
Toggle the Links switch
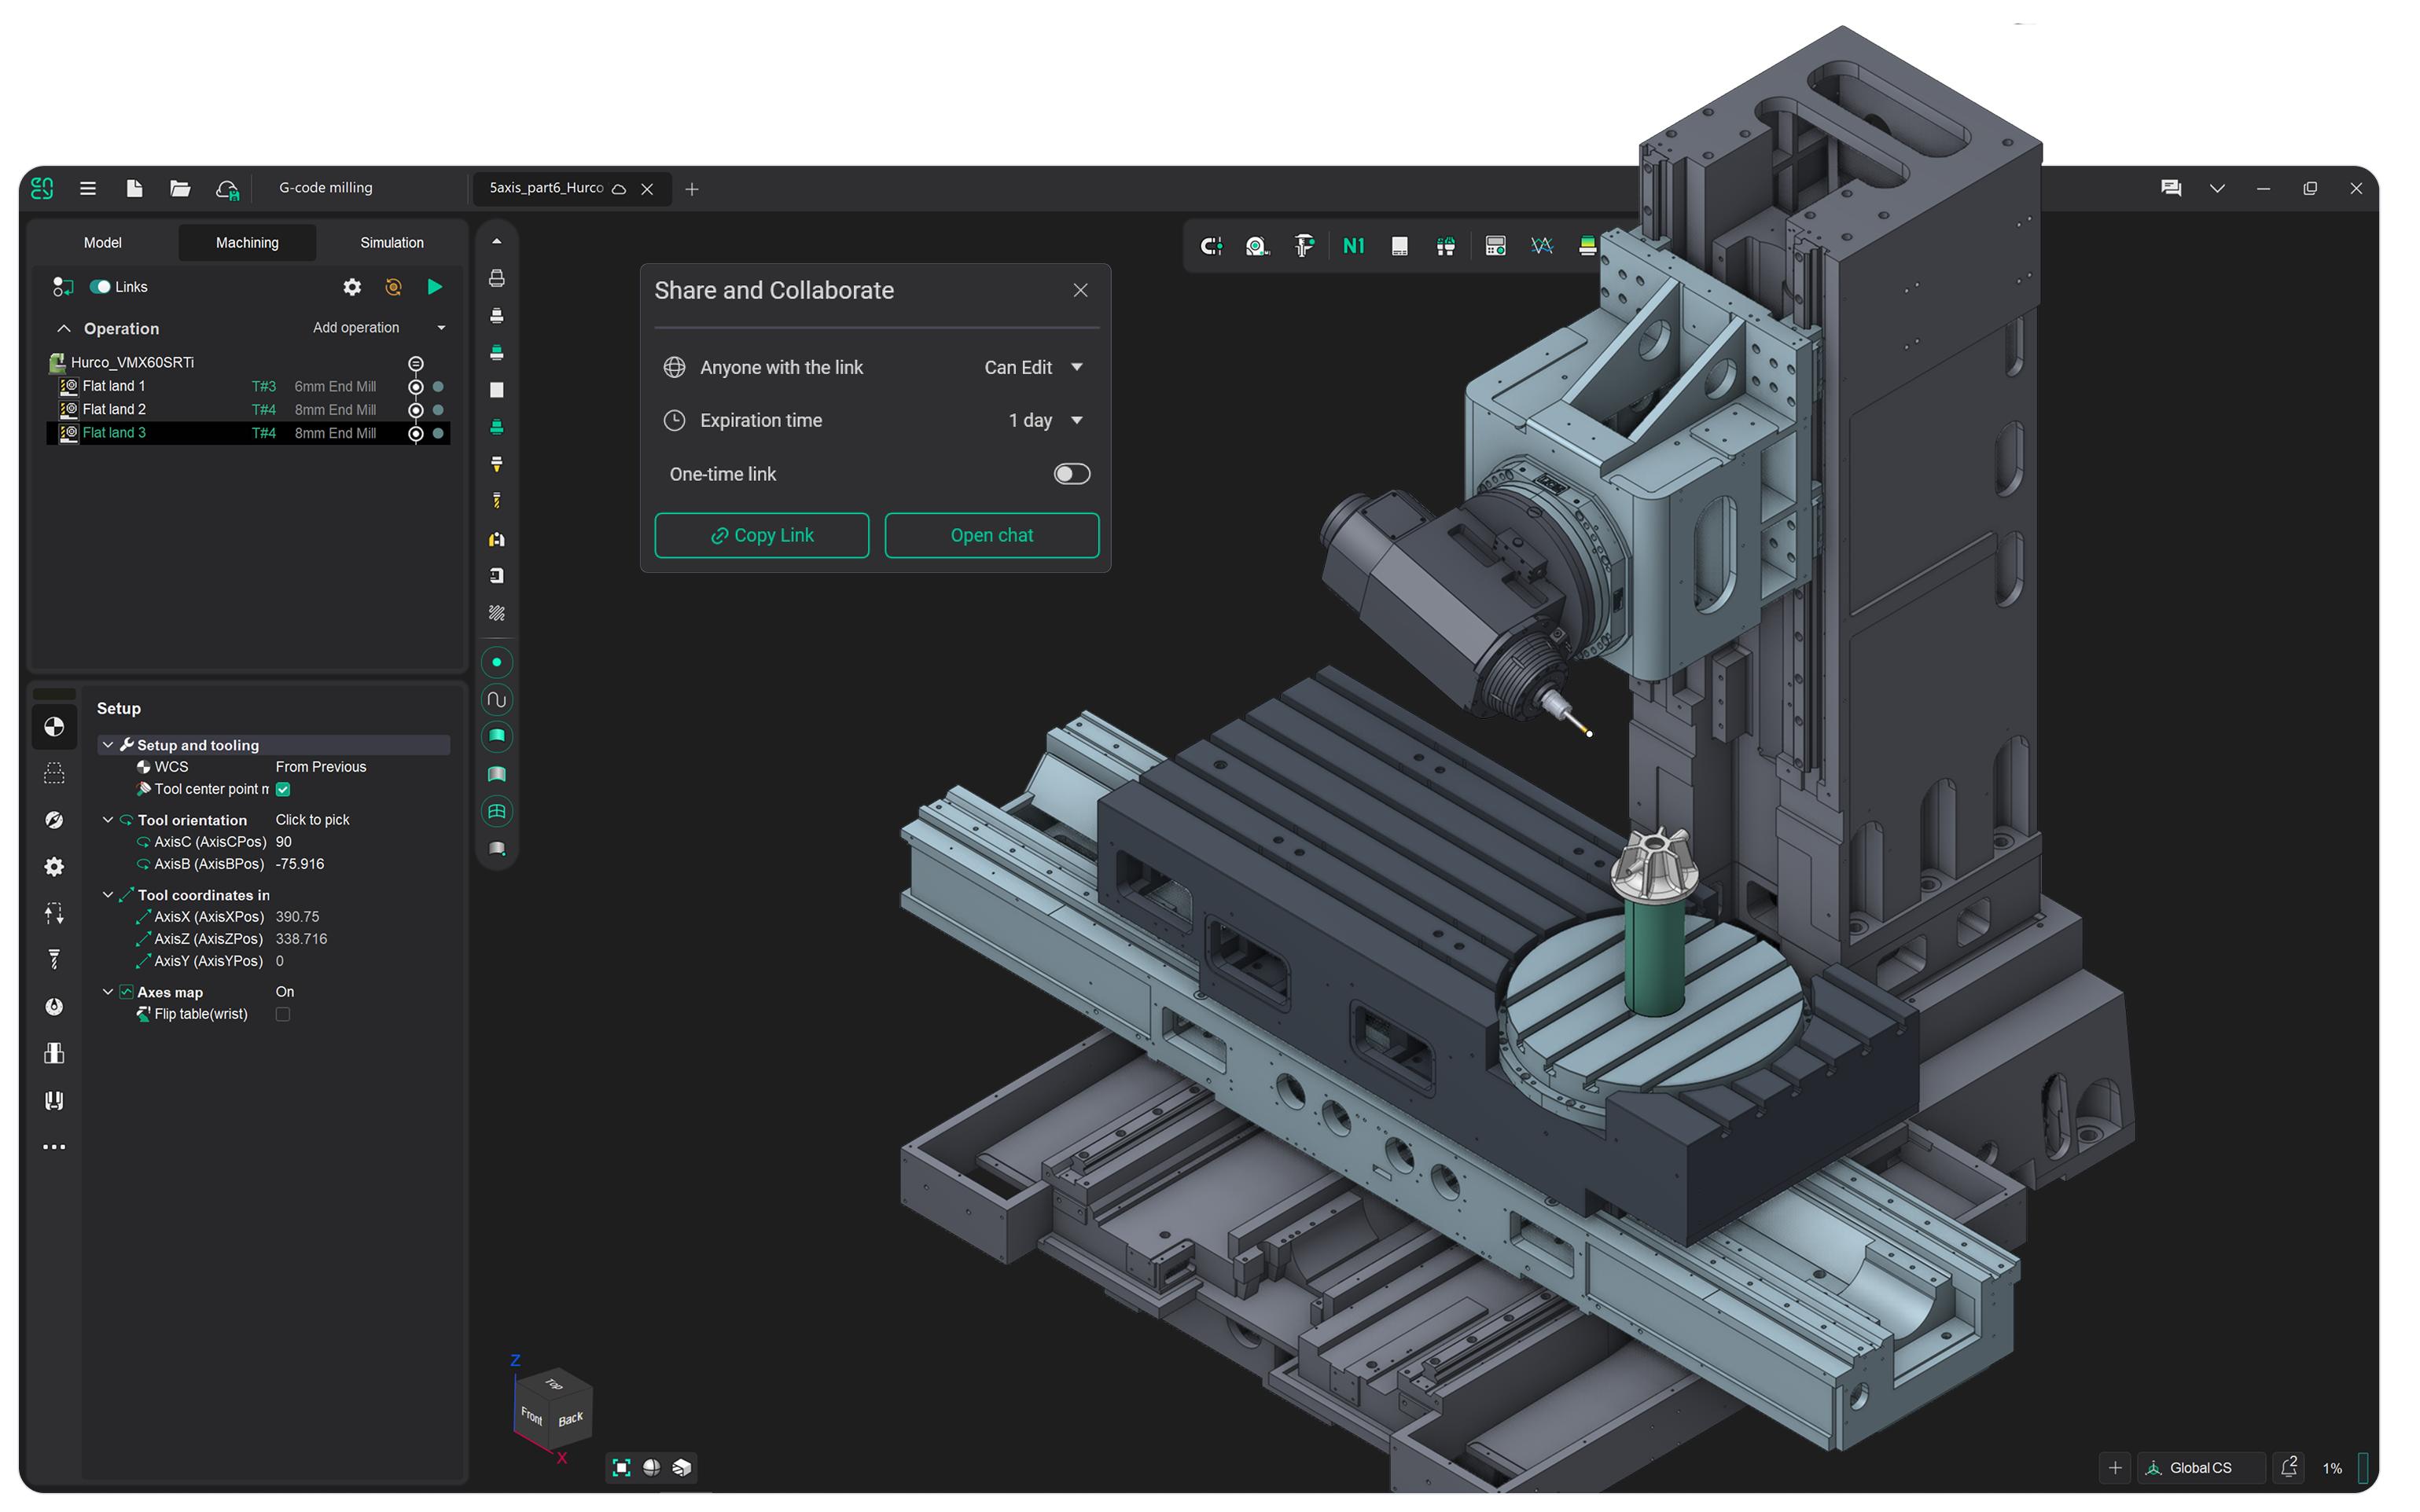tap(100, 287)
